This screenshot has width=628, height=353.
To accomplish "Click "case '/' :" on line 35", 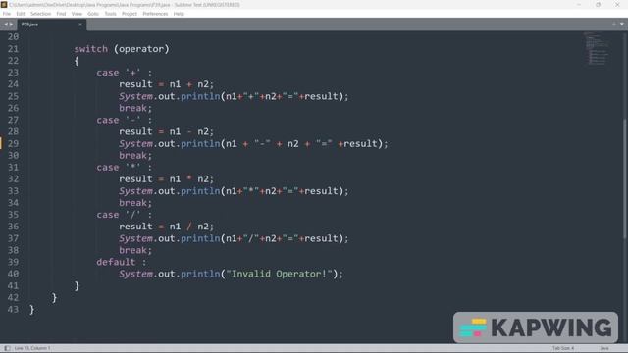I will [125, 215].
